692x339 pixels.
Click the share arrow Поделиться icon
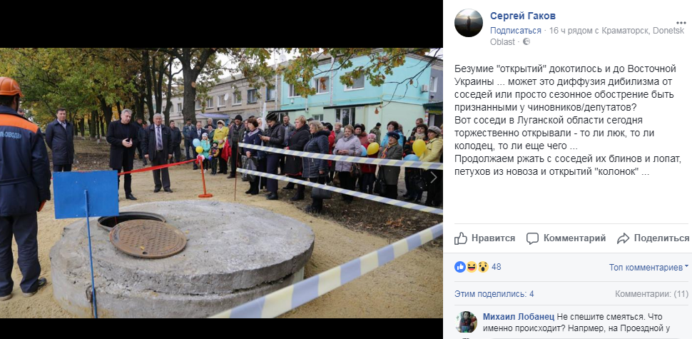coord(623,238)
